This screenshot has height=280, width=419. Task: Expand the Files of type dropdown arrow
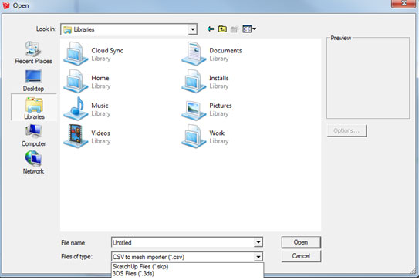[258, 257]
